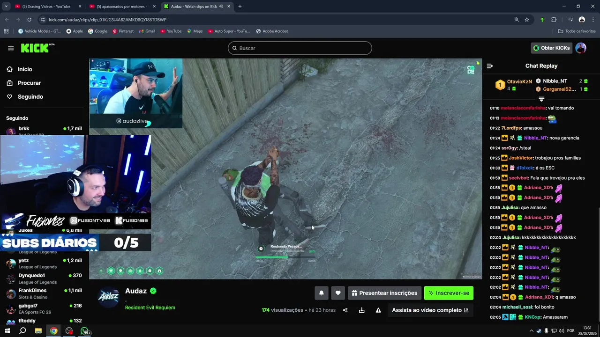Open Windows taskbar search
Screen dimensions: 600x337
click(22, 331)
